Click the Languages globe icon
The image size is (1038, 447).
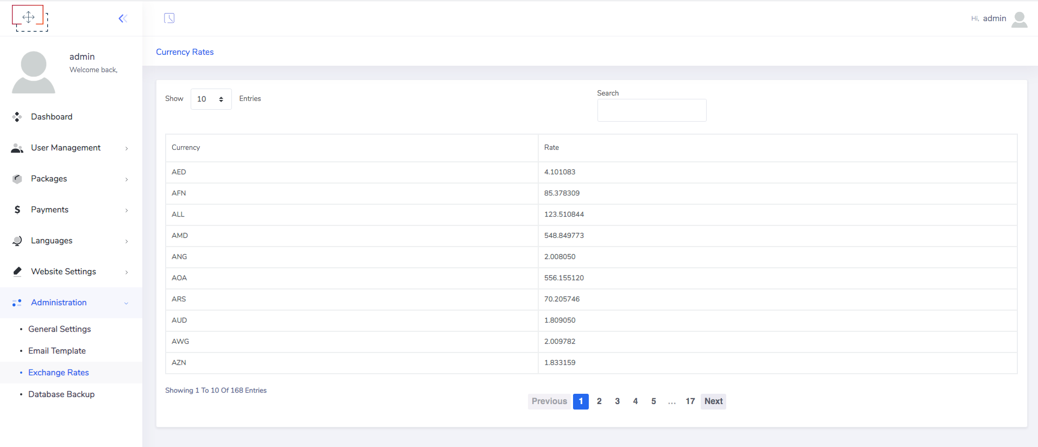point(17,241)
